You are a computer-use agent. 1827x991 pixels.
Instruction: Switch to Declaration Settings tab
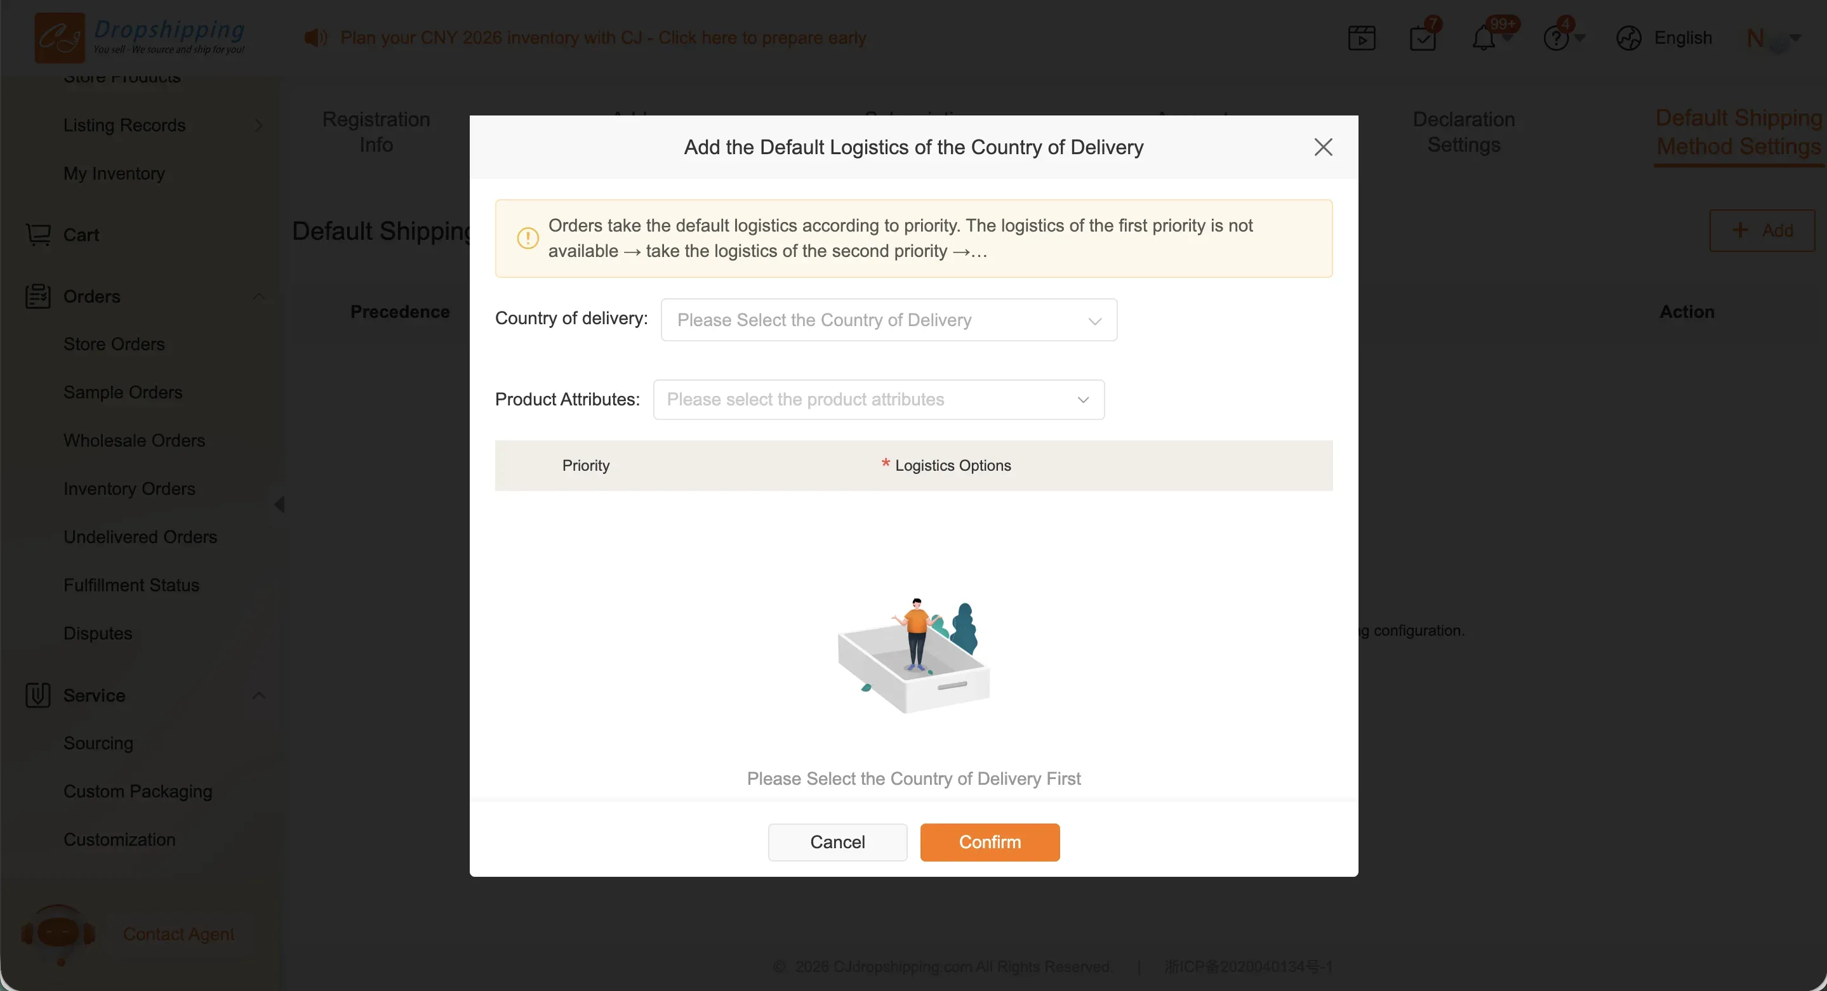(x=1464, y=132)
